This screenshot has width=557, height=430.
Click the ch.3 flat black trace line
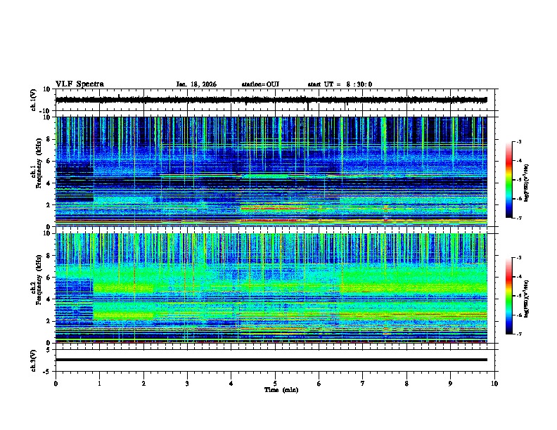click(x=271, y=360)
